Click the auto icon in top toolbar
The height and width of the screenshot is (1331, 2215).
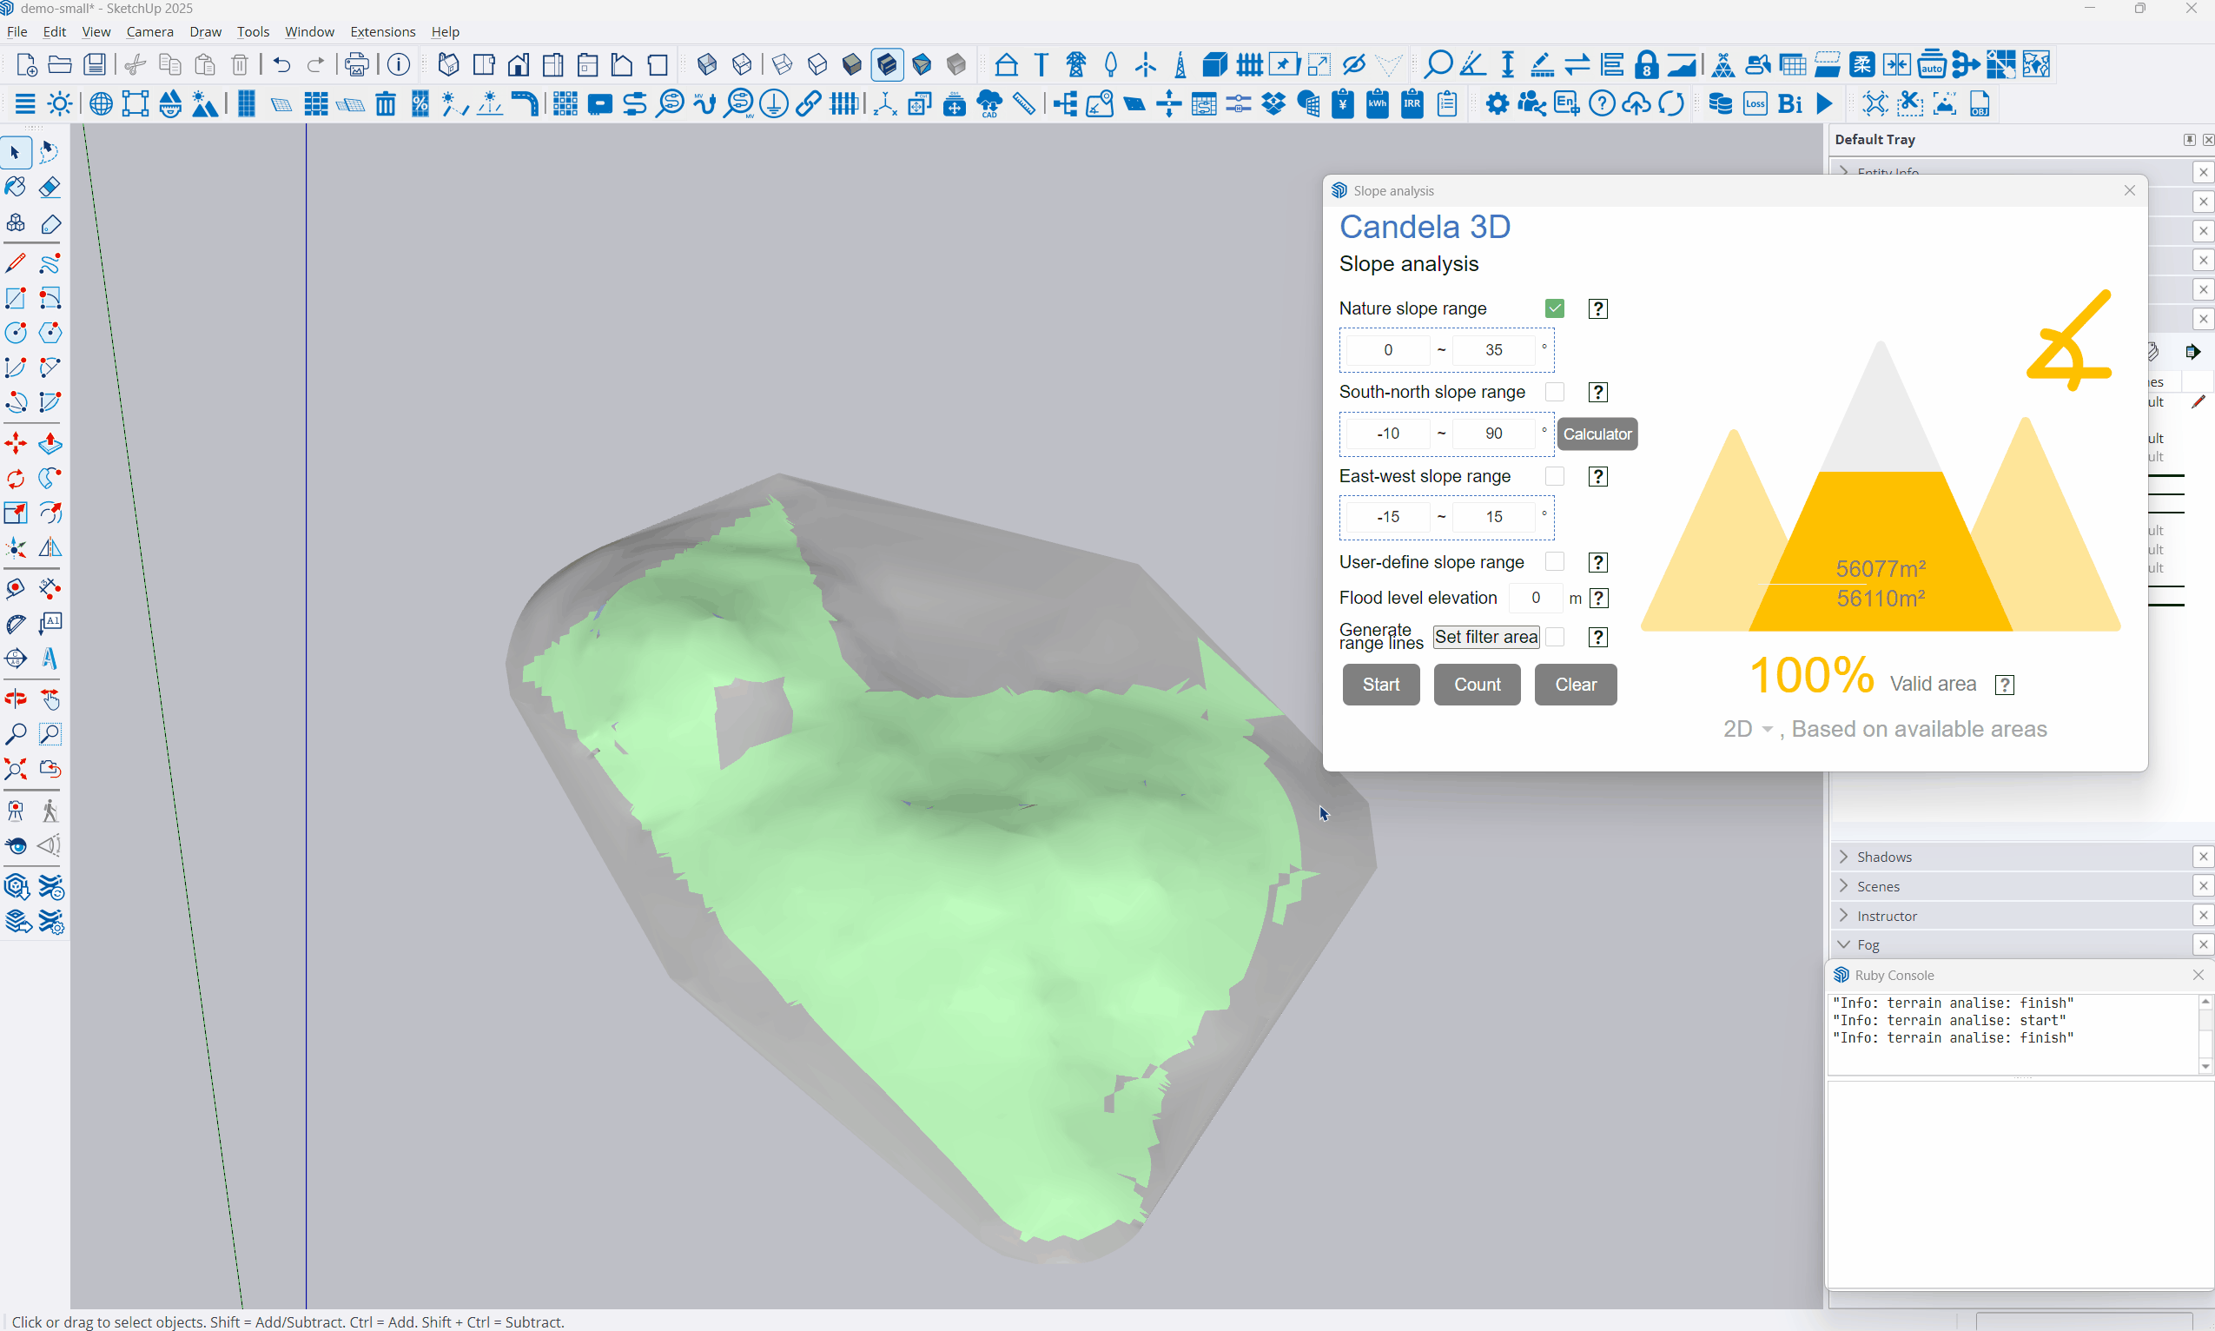1932,64
